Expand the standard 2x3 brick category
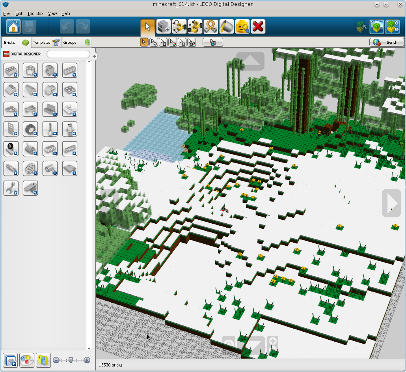 tap(11, 70)
